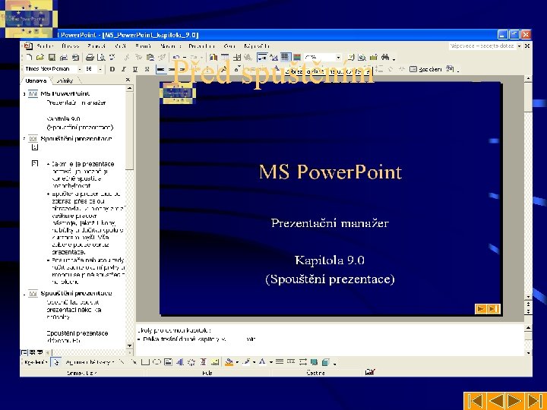Click the binoculars Find icon
The image size is (547, 410).
tap(385, 57)
